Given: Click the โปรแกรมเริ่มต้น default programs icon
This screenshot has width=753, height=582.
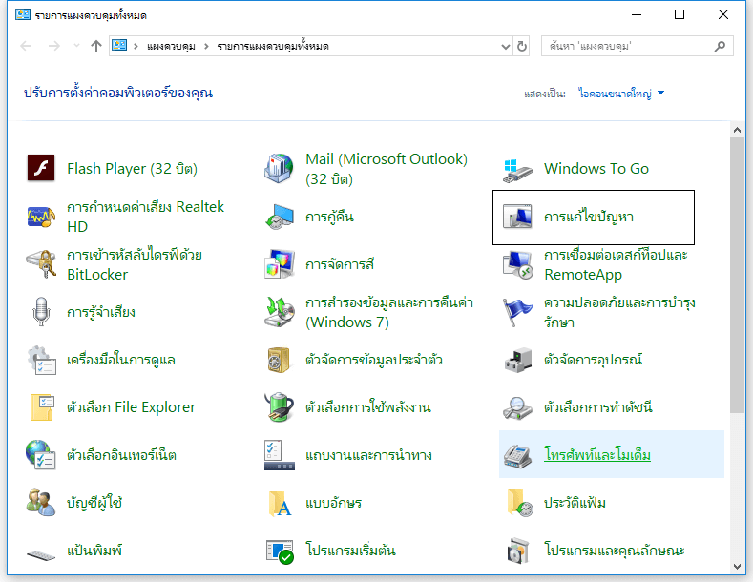Looking at the screenshot, I should pos(279,551).
